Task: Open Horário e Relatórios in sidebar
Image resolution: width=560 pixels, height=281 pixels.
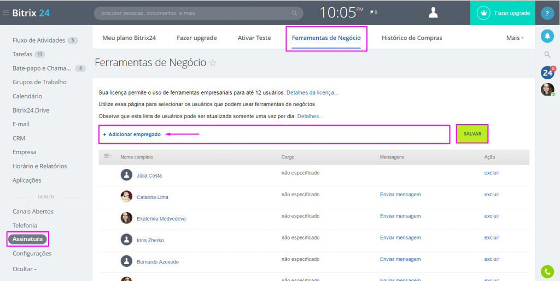Action: [x=39, y=166]
